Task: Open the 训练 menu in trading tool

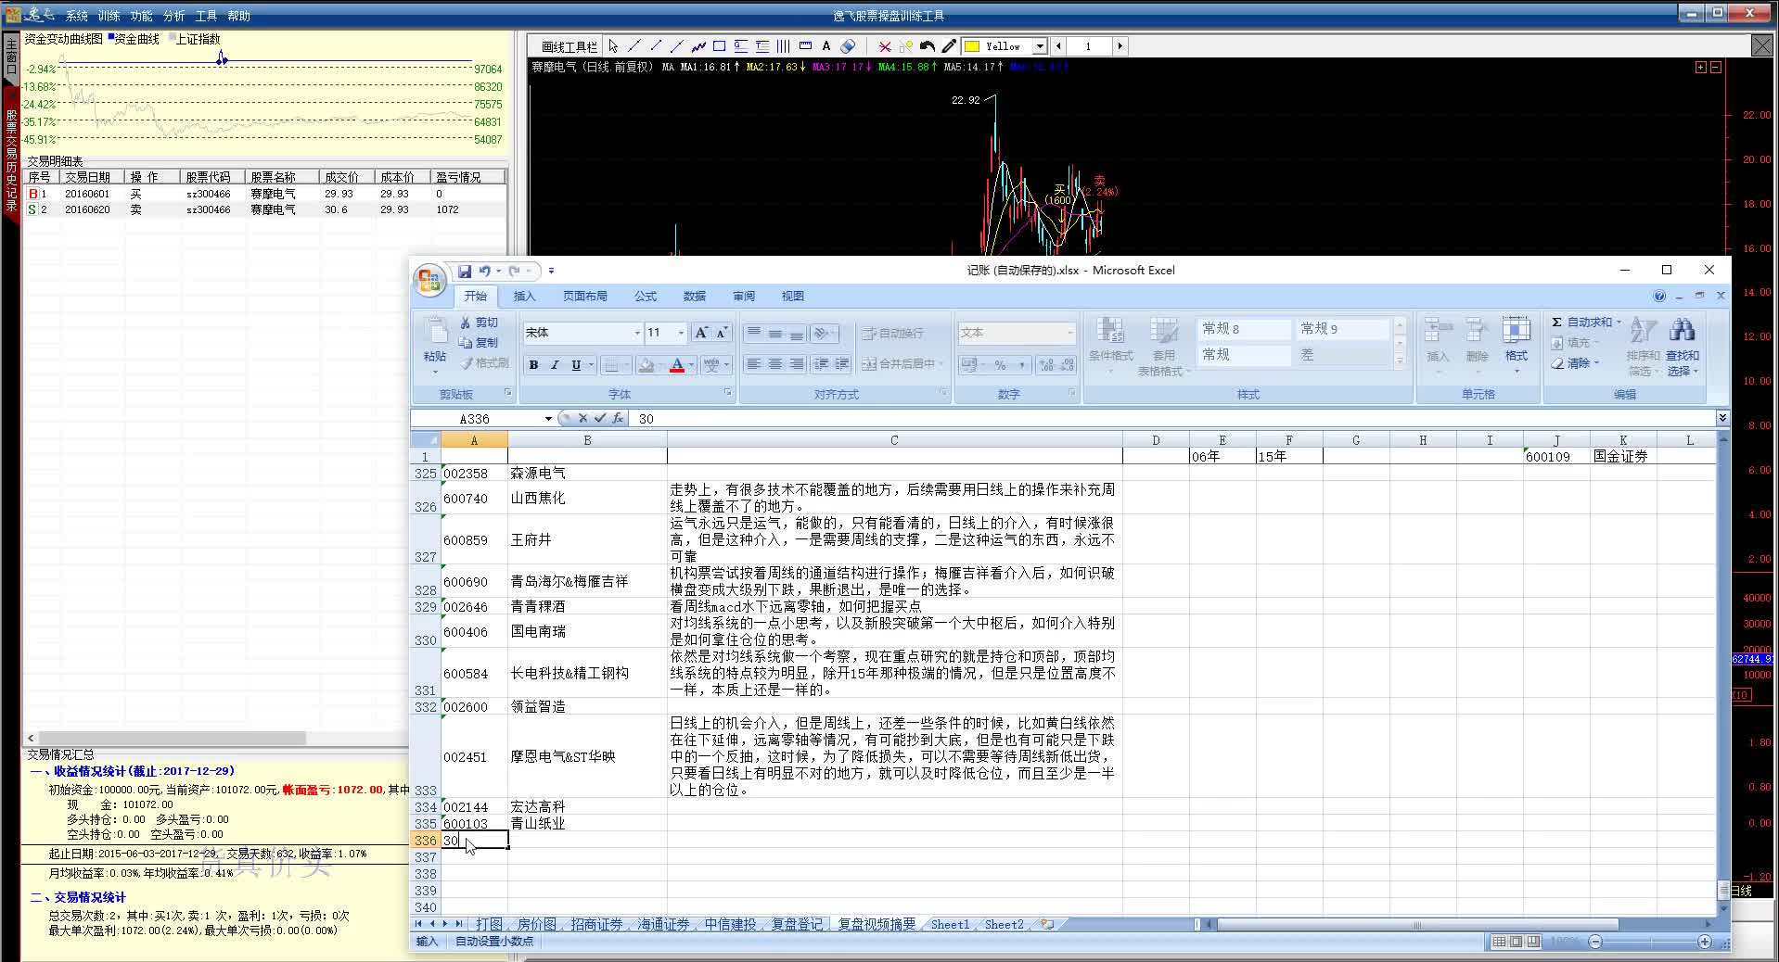Action: click(x=109, y=16)
